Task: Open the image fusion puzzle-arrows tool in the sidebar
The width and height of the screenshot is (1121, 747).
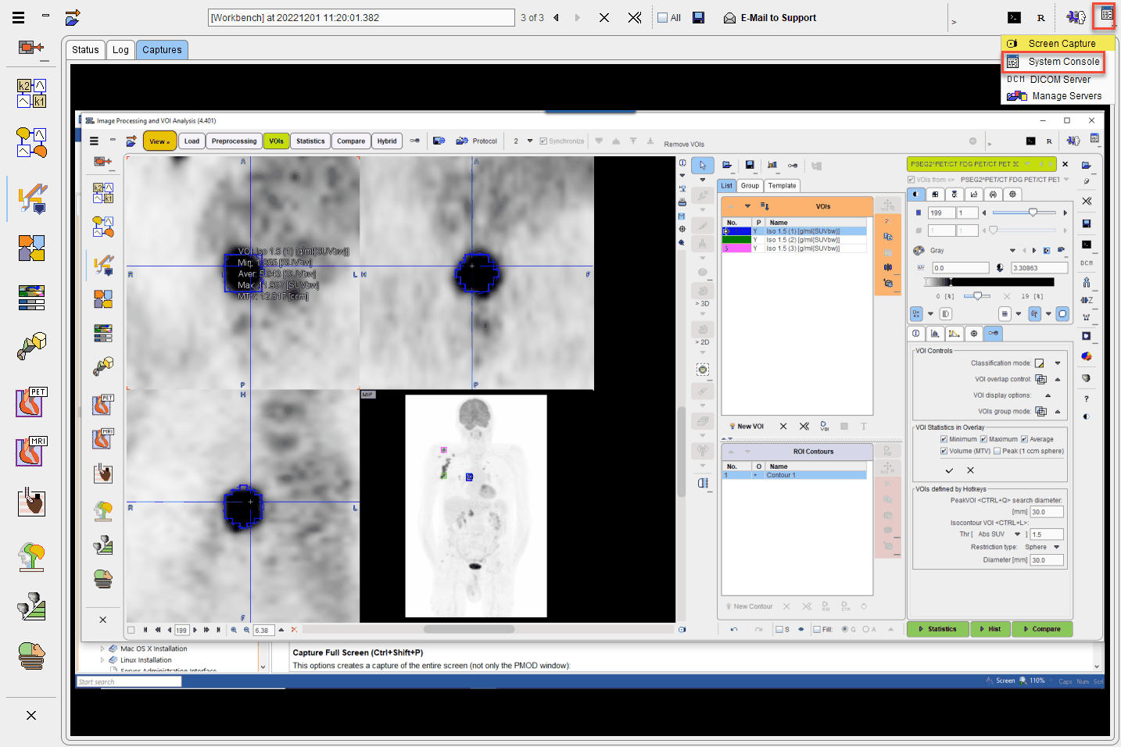Action: tap(32, 248)
